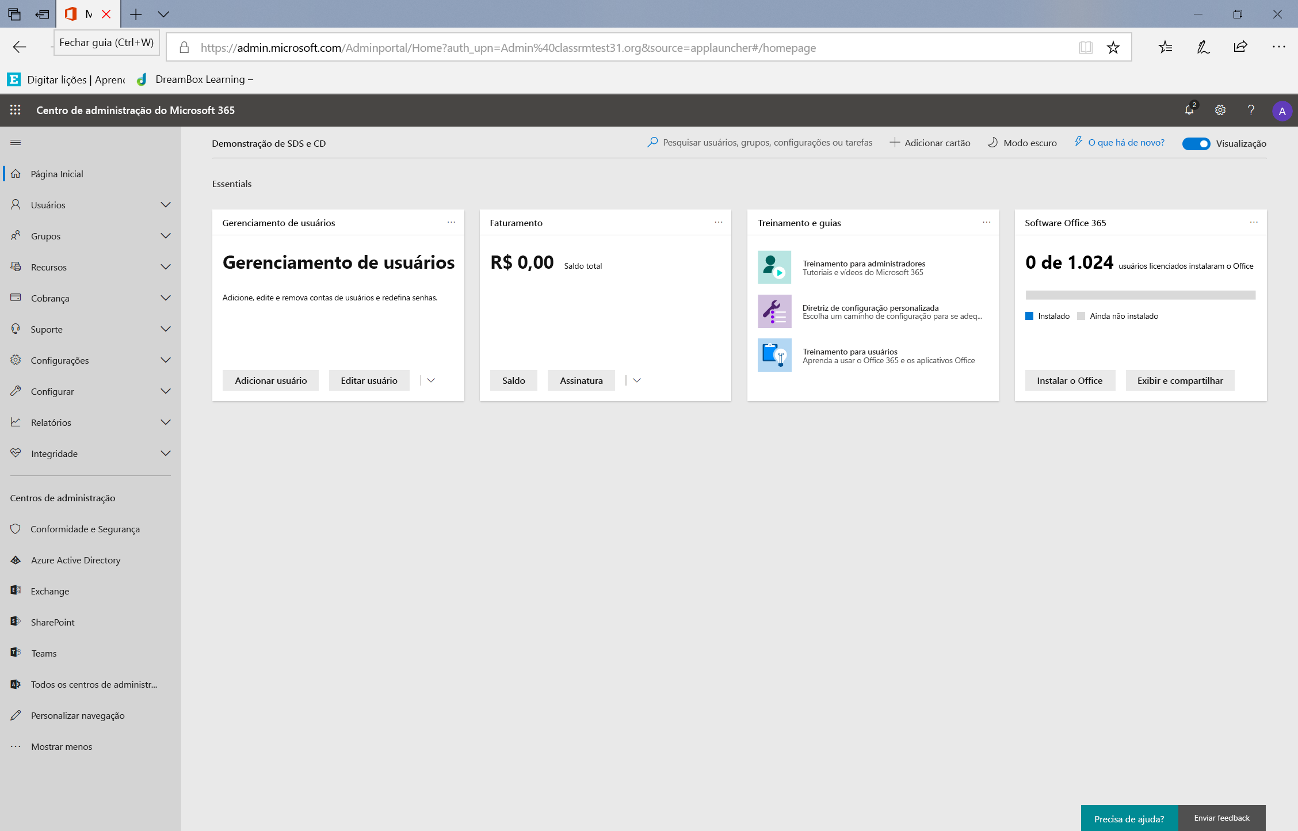Click Precisa de ajuda button
The height and width of the screenshot is (831, 1298).
pos(1129,818)
